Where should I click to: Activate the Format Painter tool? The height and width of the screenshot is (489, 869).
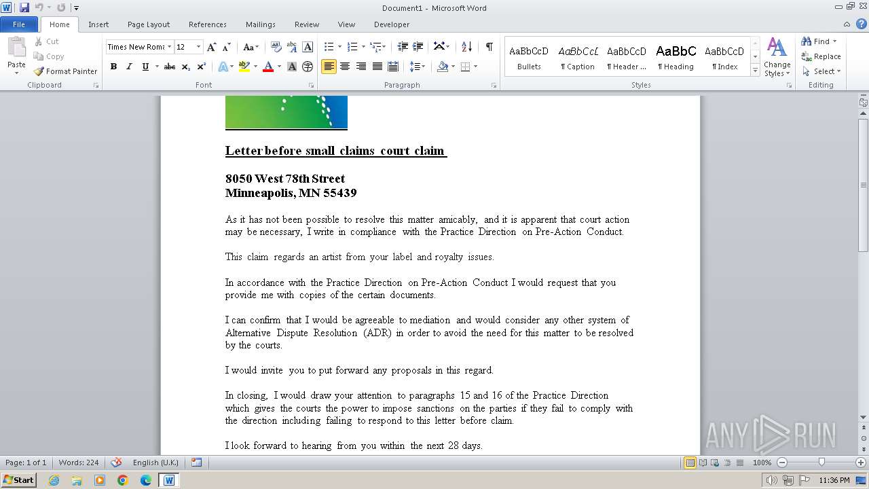(65, 71)
